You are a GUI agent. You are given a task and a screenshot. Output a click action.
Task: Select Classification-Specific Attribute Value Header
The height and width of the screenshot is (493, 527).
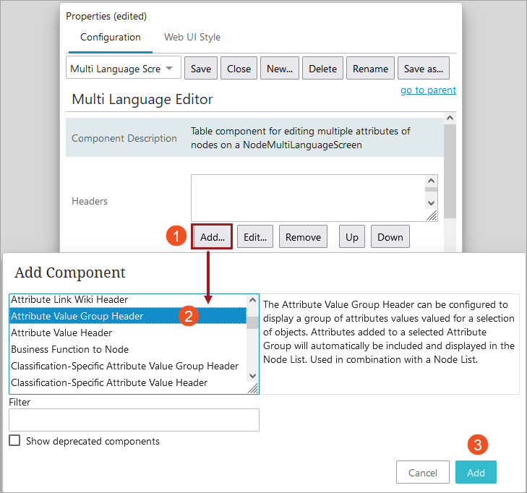pyautogui.click(x=127, y=383)
